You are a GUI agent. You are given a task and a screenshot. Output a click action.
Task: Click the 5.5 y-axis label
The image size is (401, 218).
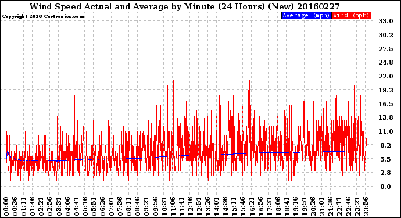(386, 159)
